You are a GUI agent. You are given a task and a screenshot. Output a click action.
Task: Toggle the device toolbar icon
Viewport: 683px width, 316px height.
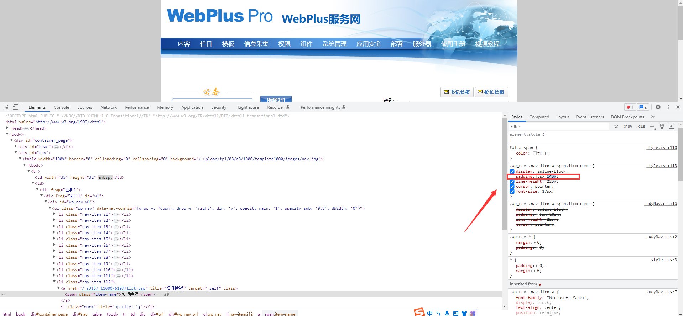[15, 107]
